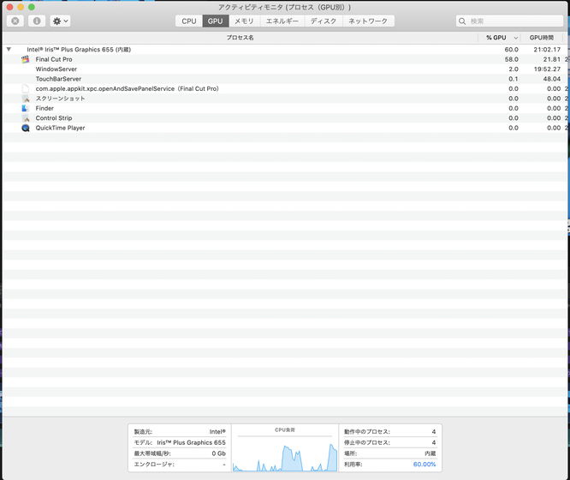Select the GPU tab

coord(215,21)
